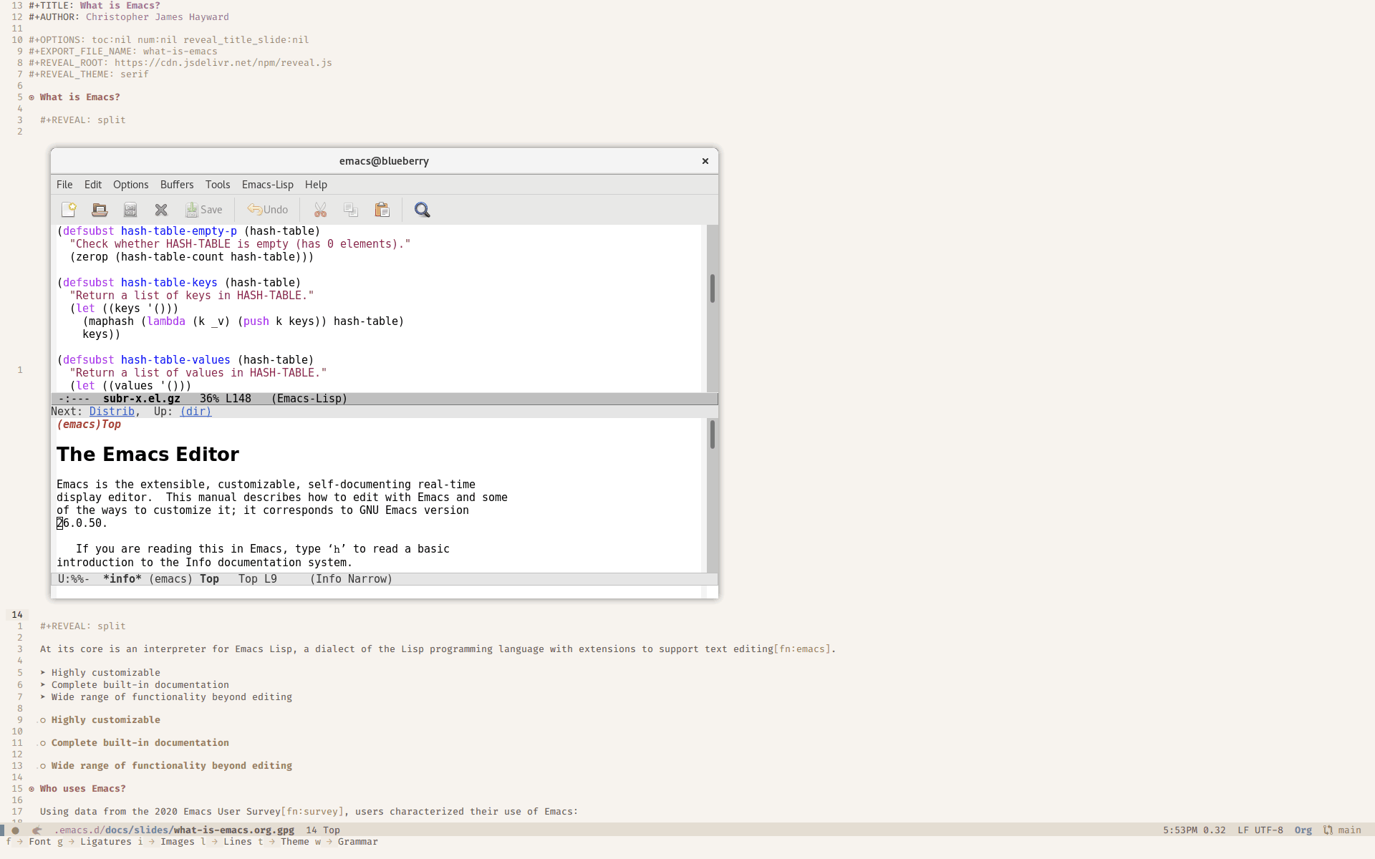The width and height of the screenshot is (1375, 859).
Task: Open the Buffers menu
Action: (x=176, y=184)
